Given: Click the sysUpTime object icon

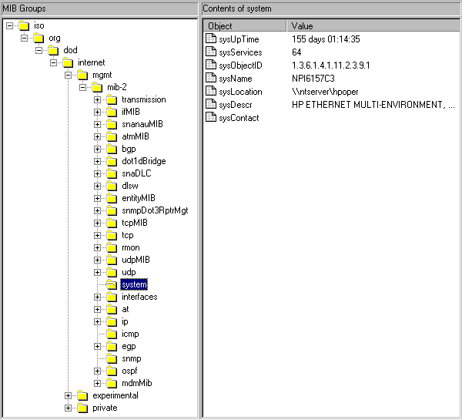Looking at the screenshot, I should (x=211, y=39).
